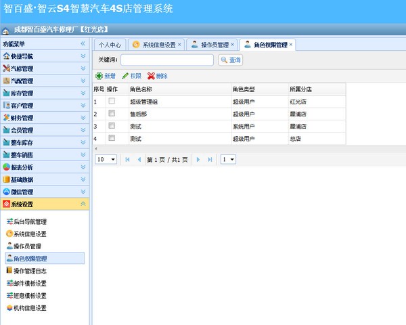Open the rows-per-page dropdown showing 10
The width and height of the screenshot is (406, 325).
(106, 159)
